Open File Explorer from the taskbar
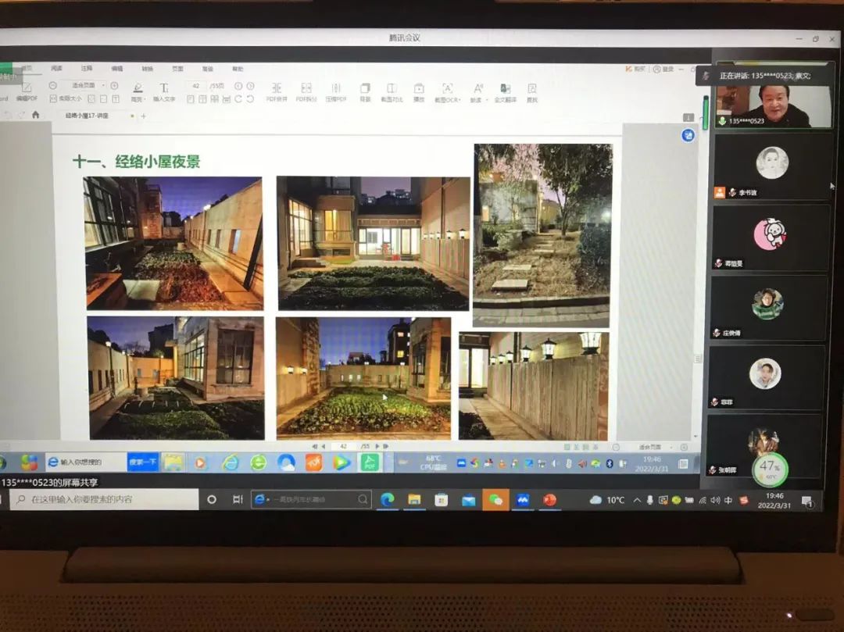The image size is (844, 632). pos(414,500)
